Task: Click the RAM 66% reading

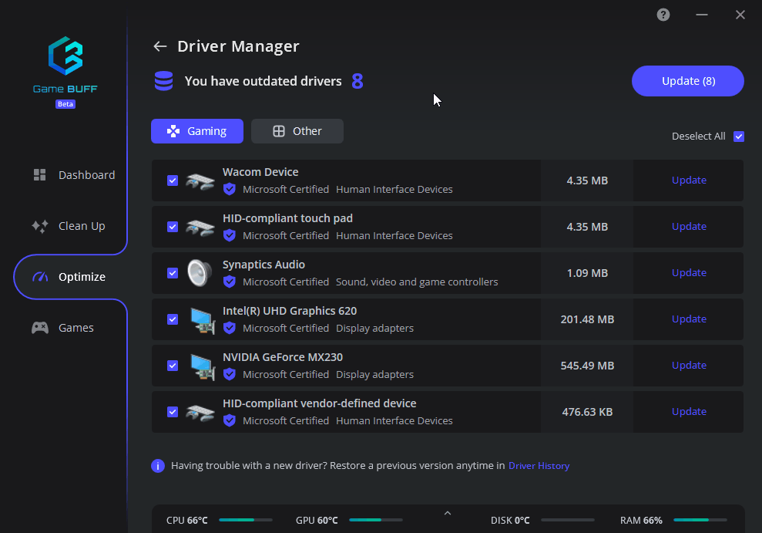Action: coord(641,521)
